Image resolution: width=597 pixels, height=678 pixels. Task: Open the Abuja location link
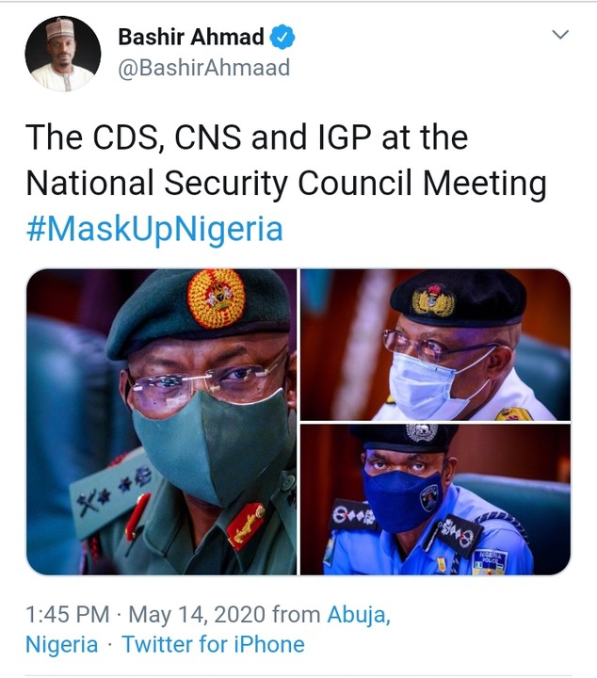[358, 615]
